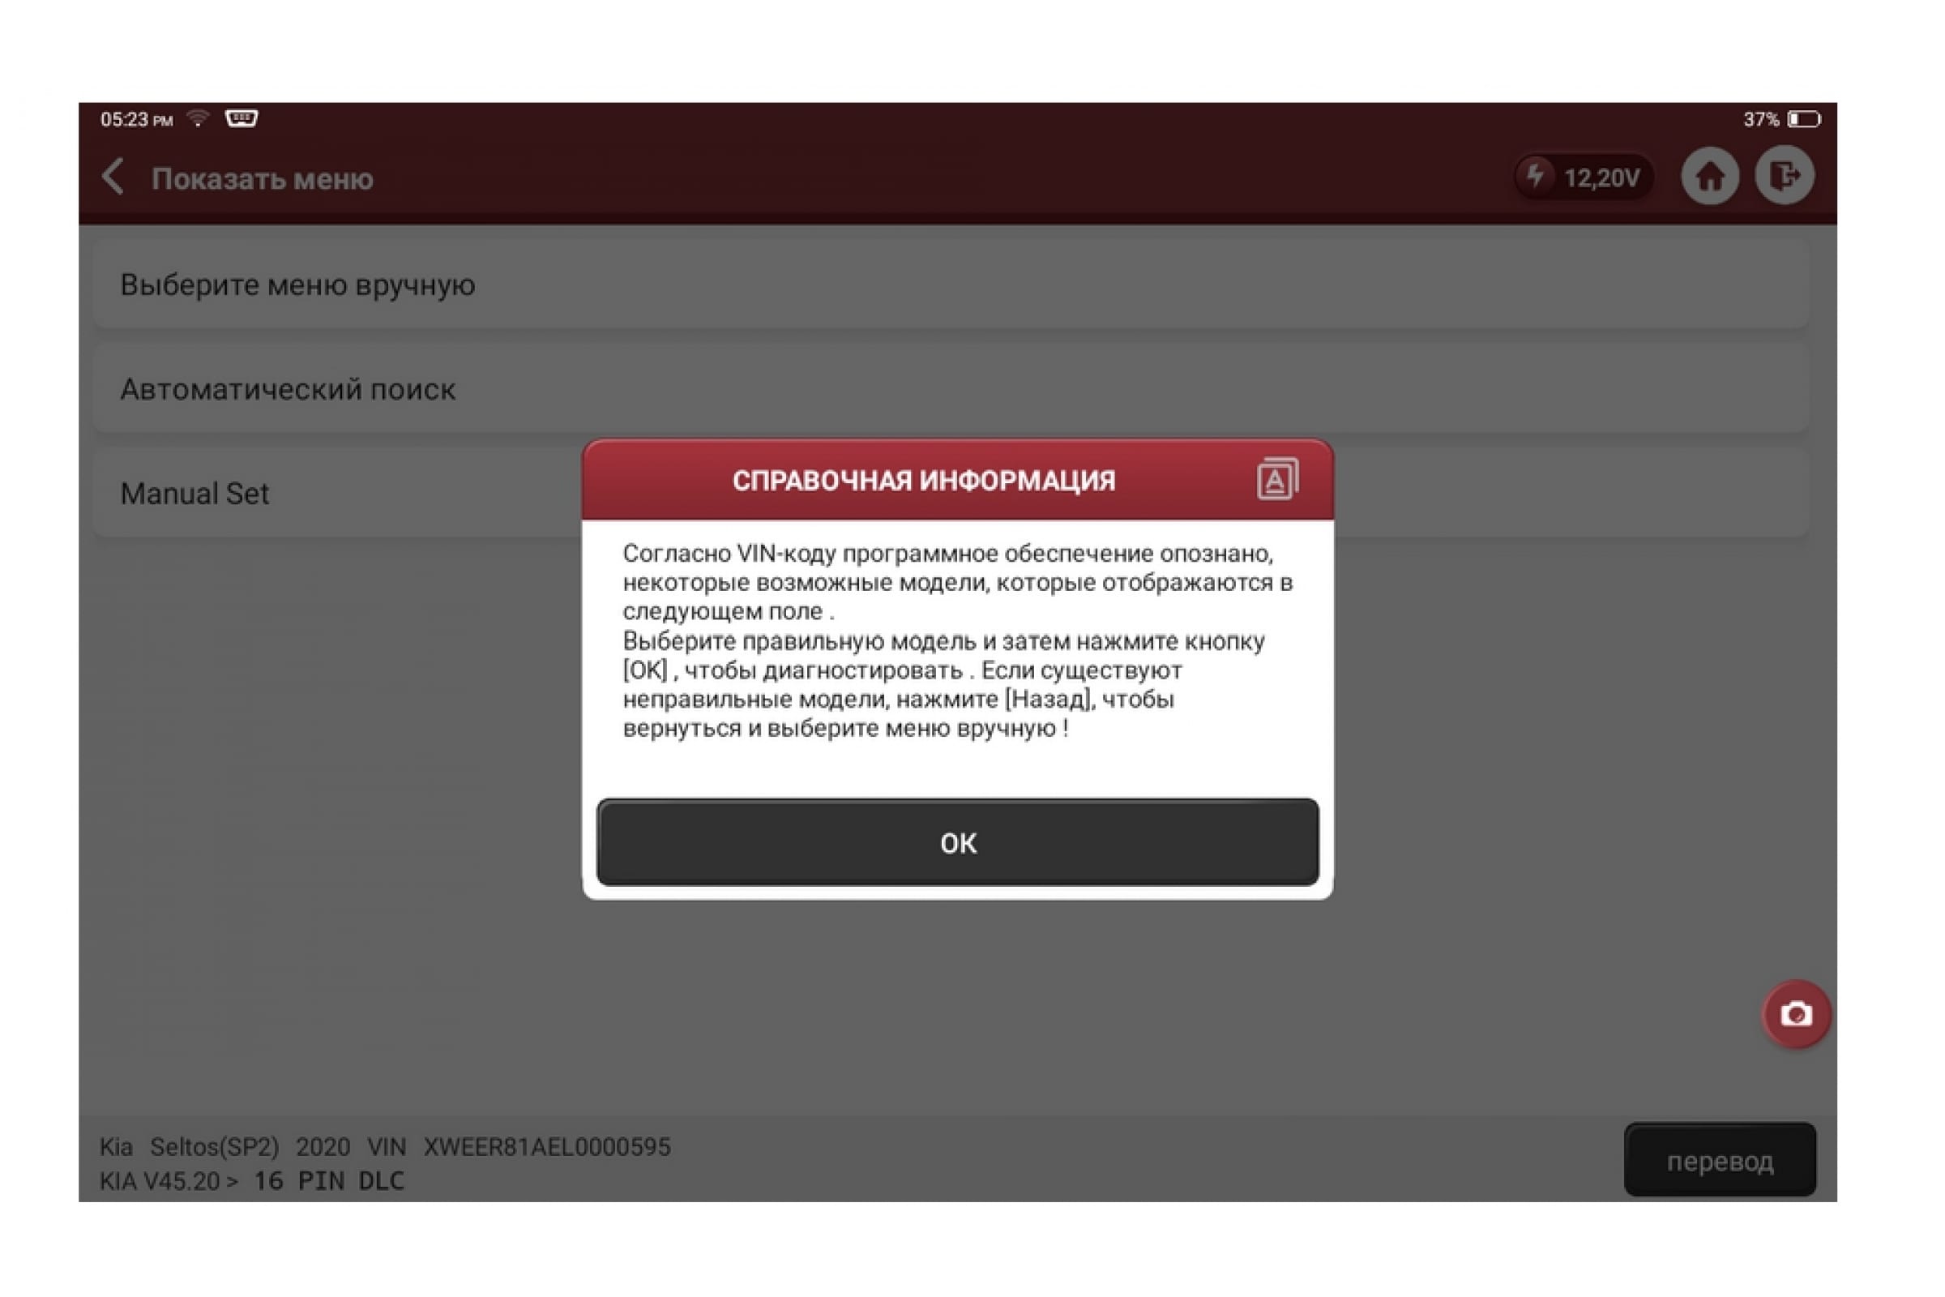Tap the VCI connector status icon
1945x1297 pixels.
tap(242, 118)
